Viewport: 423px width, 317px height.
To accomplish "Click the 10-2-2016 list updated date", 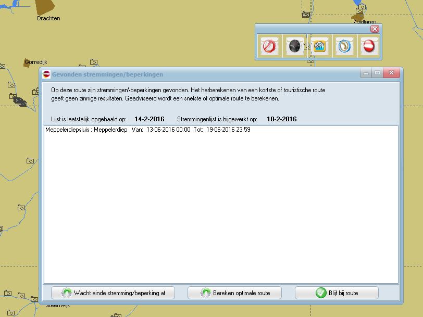I will point(282,119).
